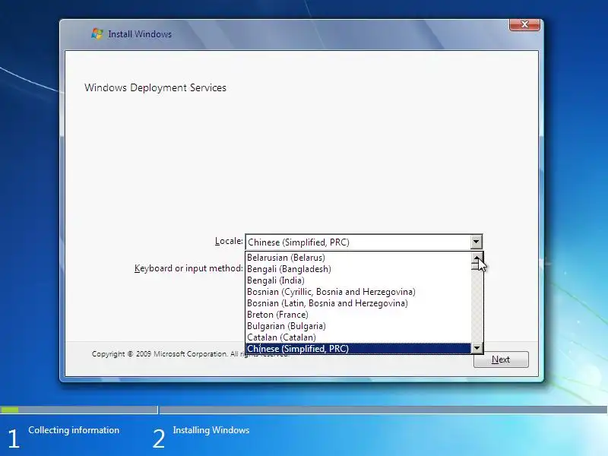The image size is (608, 456).
Task: Click the Keyboard or input method label
Action: pyautogui.click(x=188, y=268)
